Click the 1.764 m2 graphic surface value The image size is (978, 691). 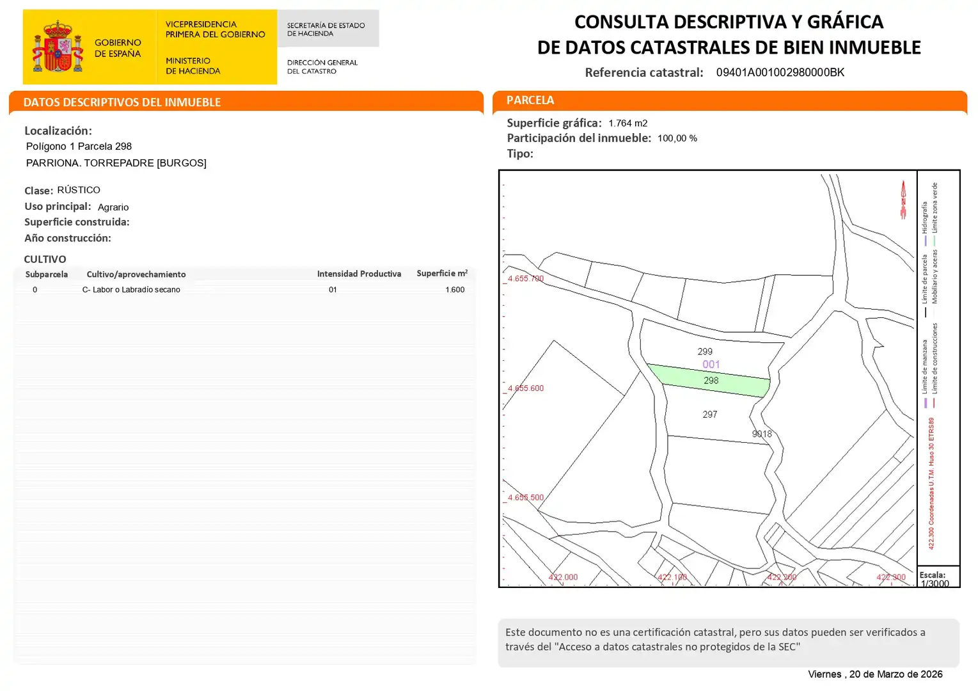tap(628, 123)
